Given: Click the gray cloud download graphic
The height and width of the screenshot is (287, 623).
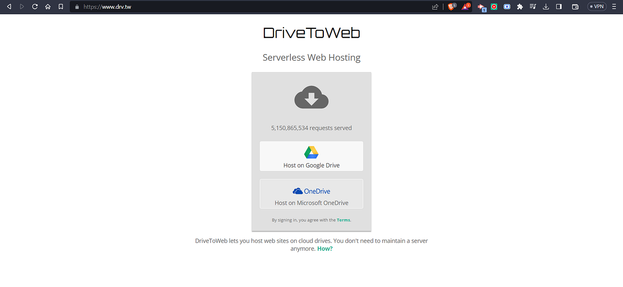Looking at the screenshot, I should (x=311, y=97).
